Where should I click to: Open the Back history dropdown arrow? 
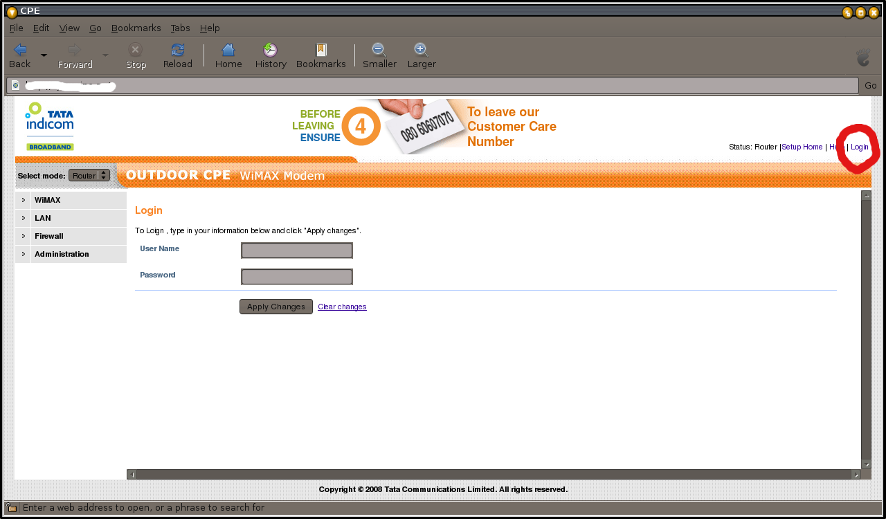click(44, 55)
